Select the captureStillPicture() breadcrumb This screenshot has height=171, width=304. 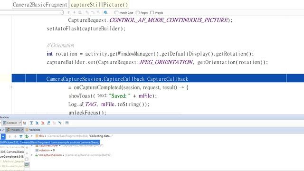(99, 4)
